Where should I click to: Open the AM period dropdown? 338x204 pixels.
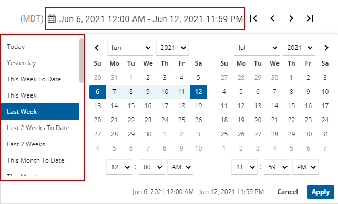[180, 167]
